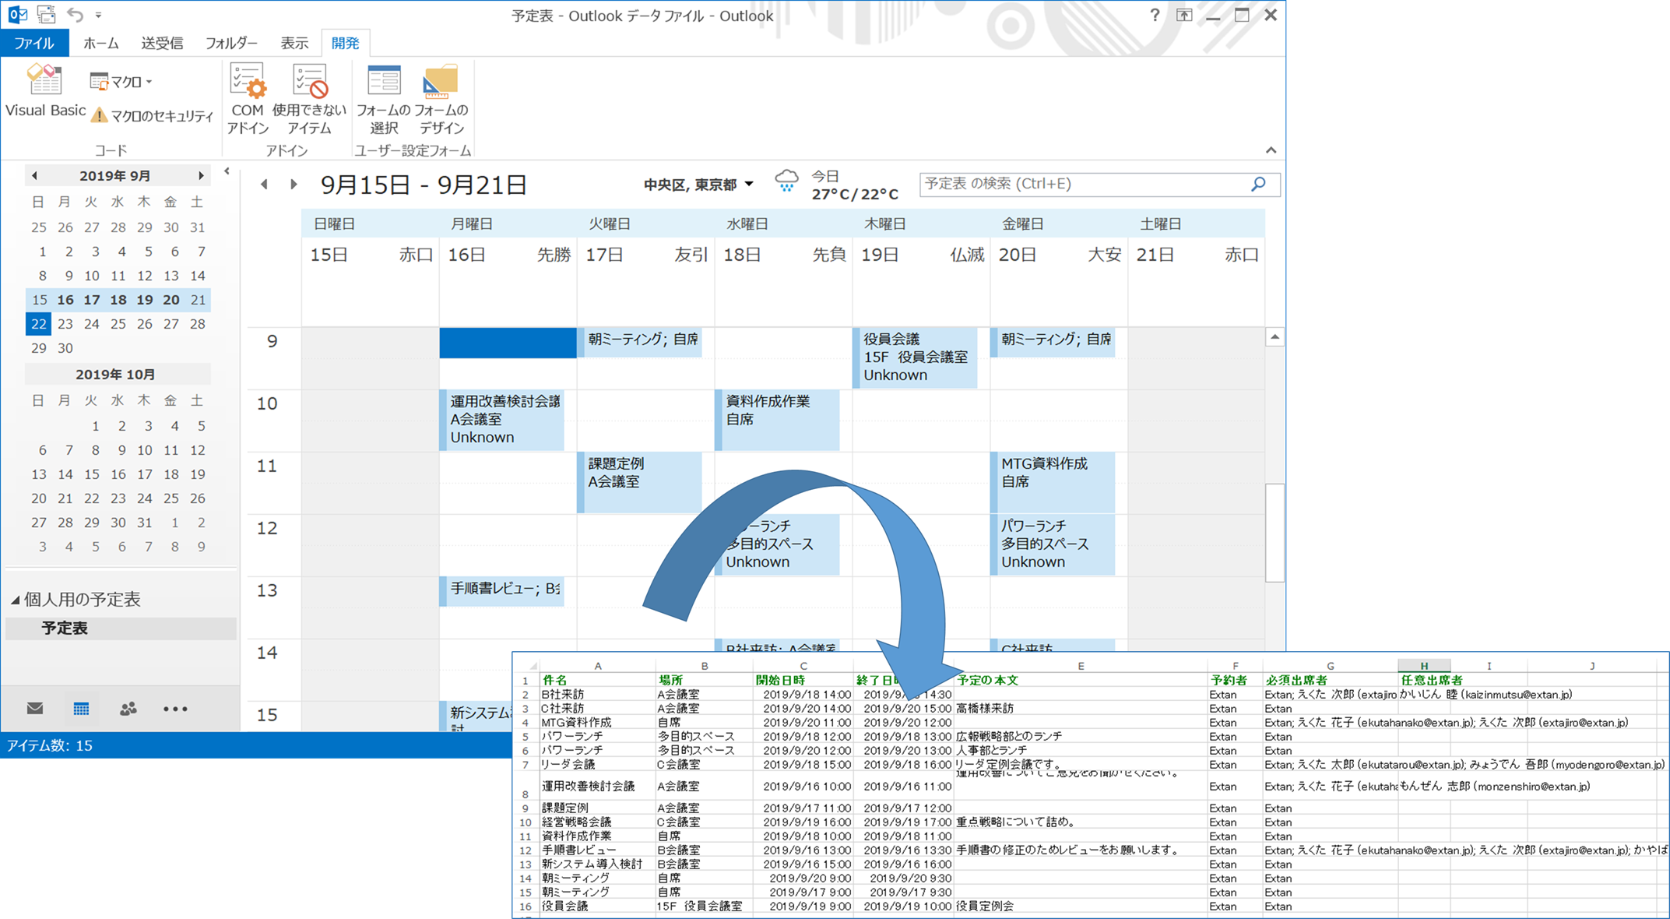Open the Visual Basic editor
Viewport: 1670px width, 919px height.
pos(45,92)
